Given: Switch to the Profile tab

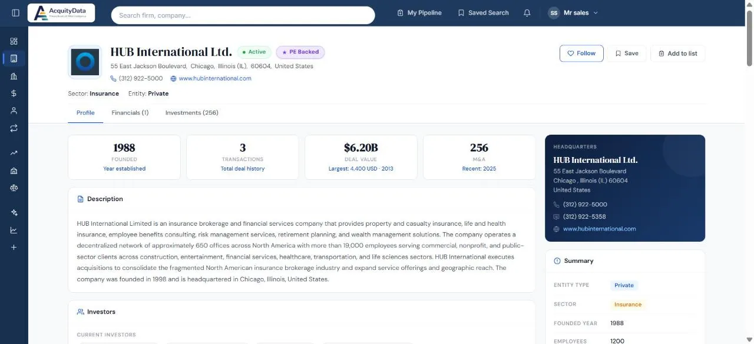Looking at the screenshot, I should 85,113.
